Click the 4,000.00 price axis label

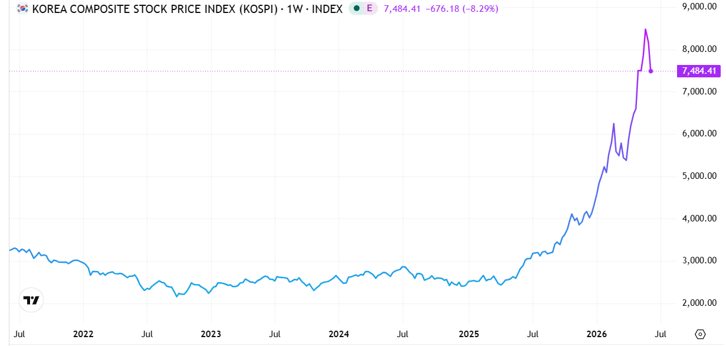(699, 218)
